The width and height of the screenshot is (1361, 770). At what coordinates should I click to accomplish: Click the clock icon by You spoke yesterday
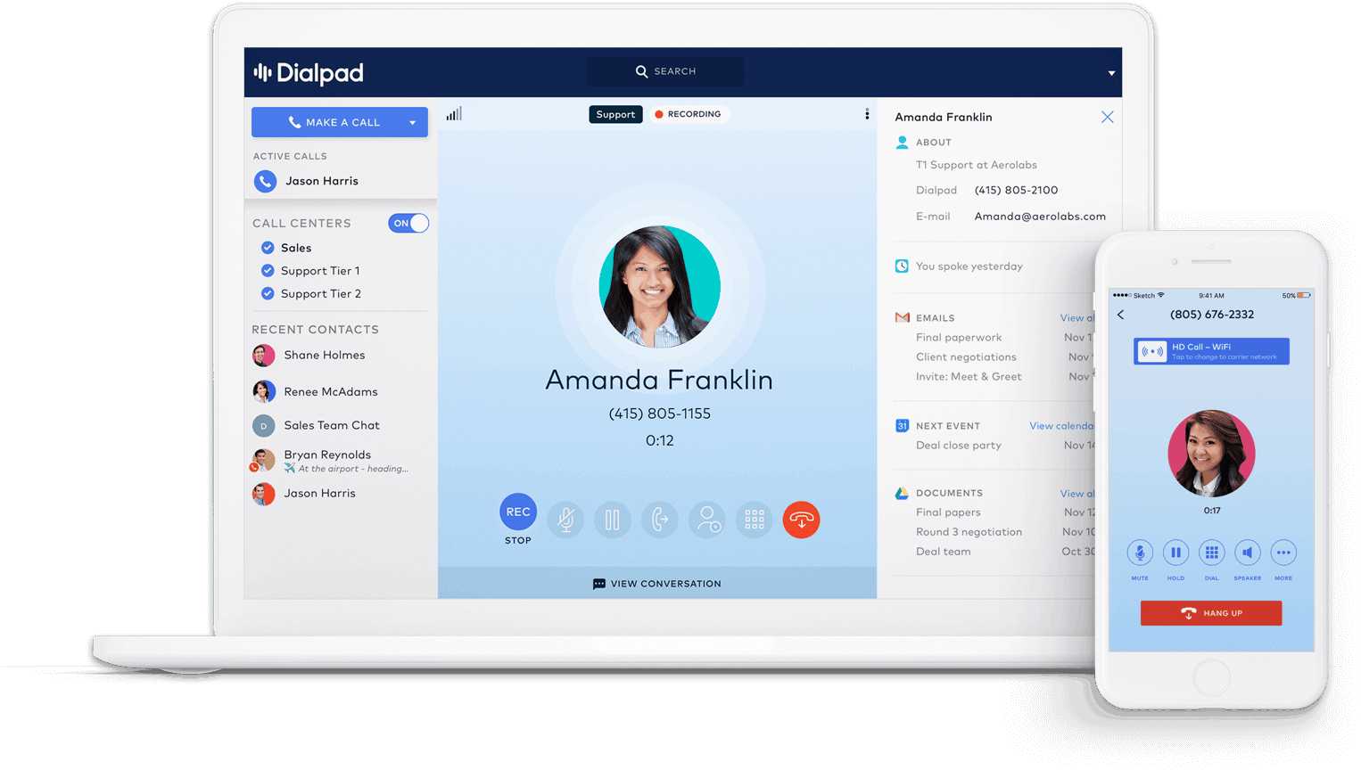coord(903,266)
